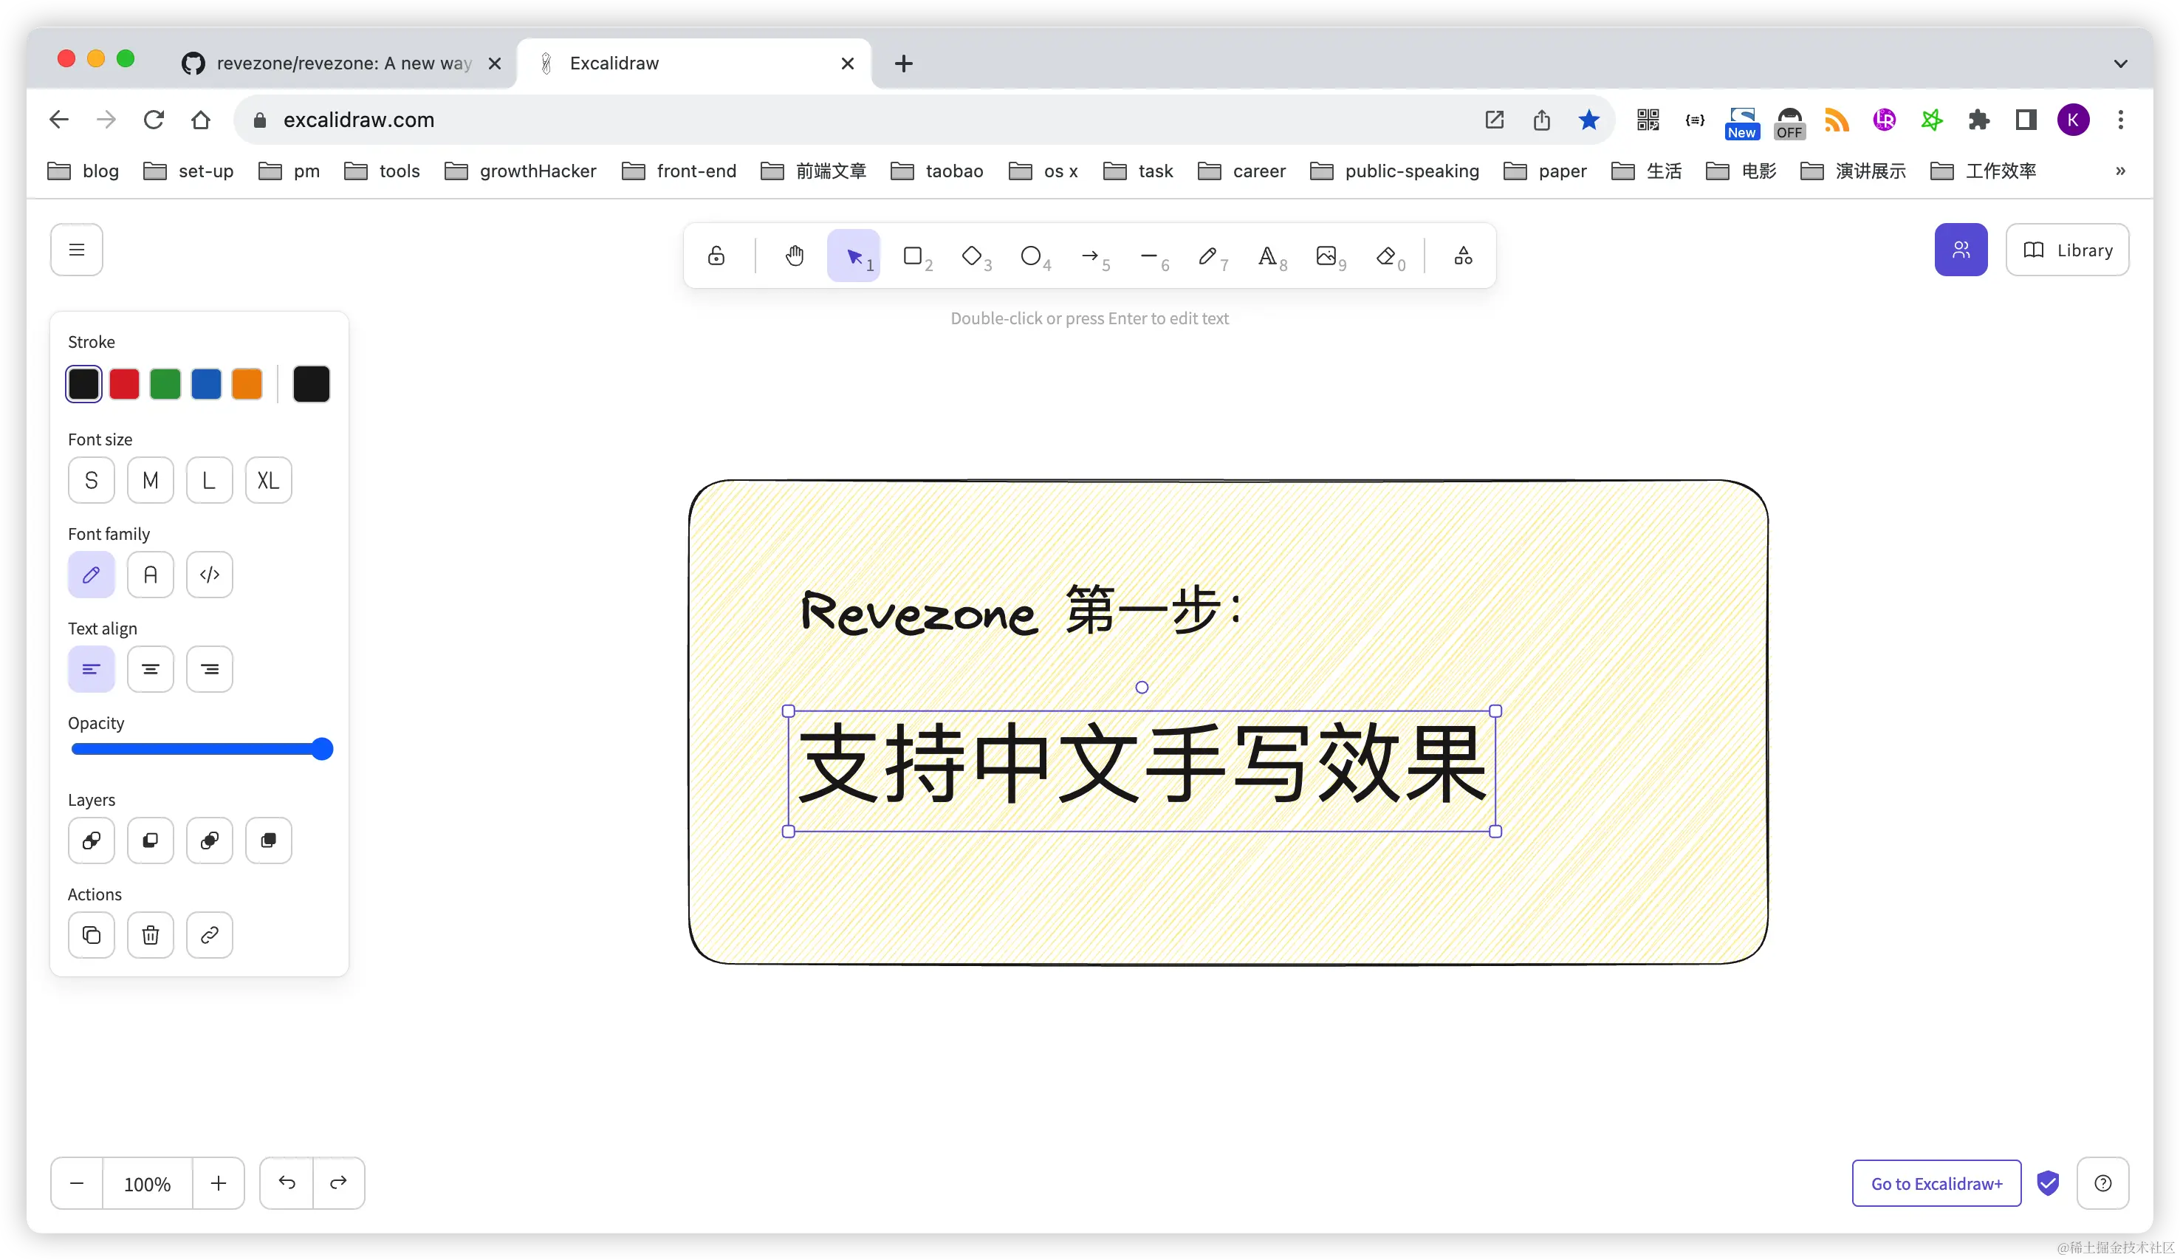Select the Rectangle shape tool
This screenshot has height=1260, width=2180.
click(x=914, y=256)
